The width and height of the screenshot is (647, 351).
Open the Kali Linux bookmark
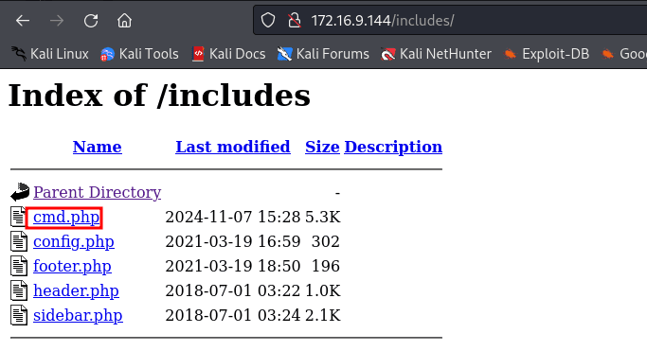(50, 54)
